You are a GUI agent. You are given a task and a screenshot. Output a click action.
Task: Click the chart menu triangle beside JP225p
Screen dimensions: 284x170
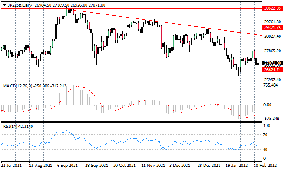(4, 5)
